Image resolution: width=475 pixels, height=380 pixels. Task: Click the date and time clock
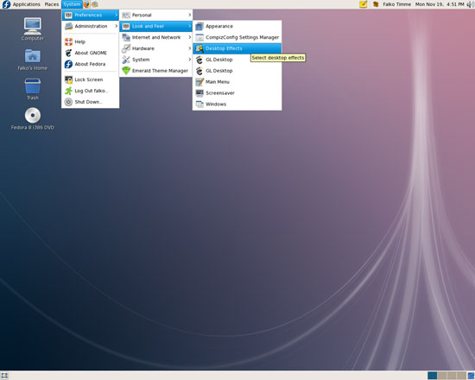(x=440, y=4)
